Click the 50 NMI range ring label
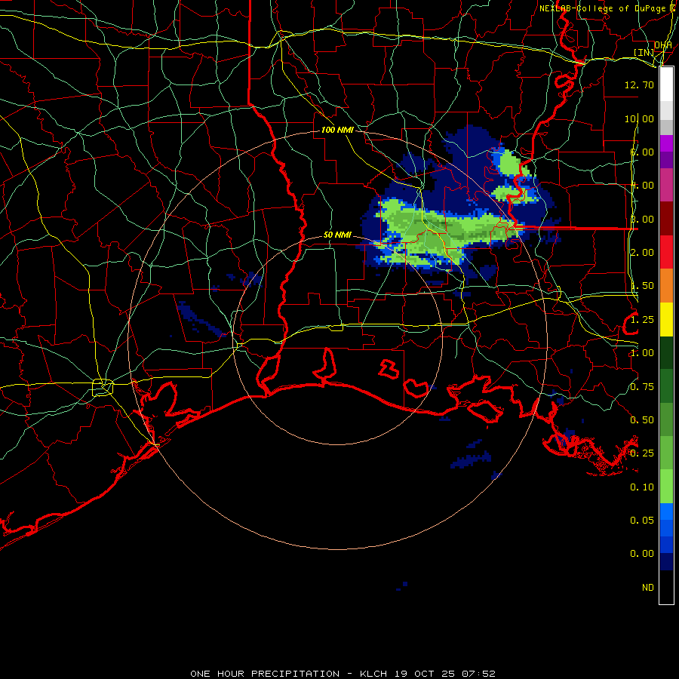The image size is (679, 679). (x=337, y=235)
